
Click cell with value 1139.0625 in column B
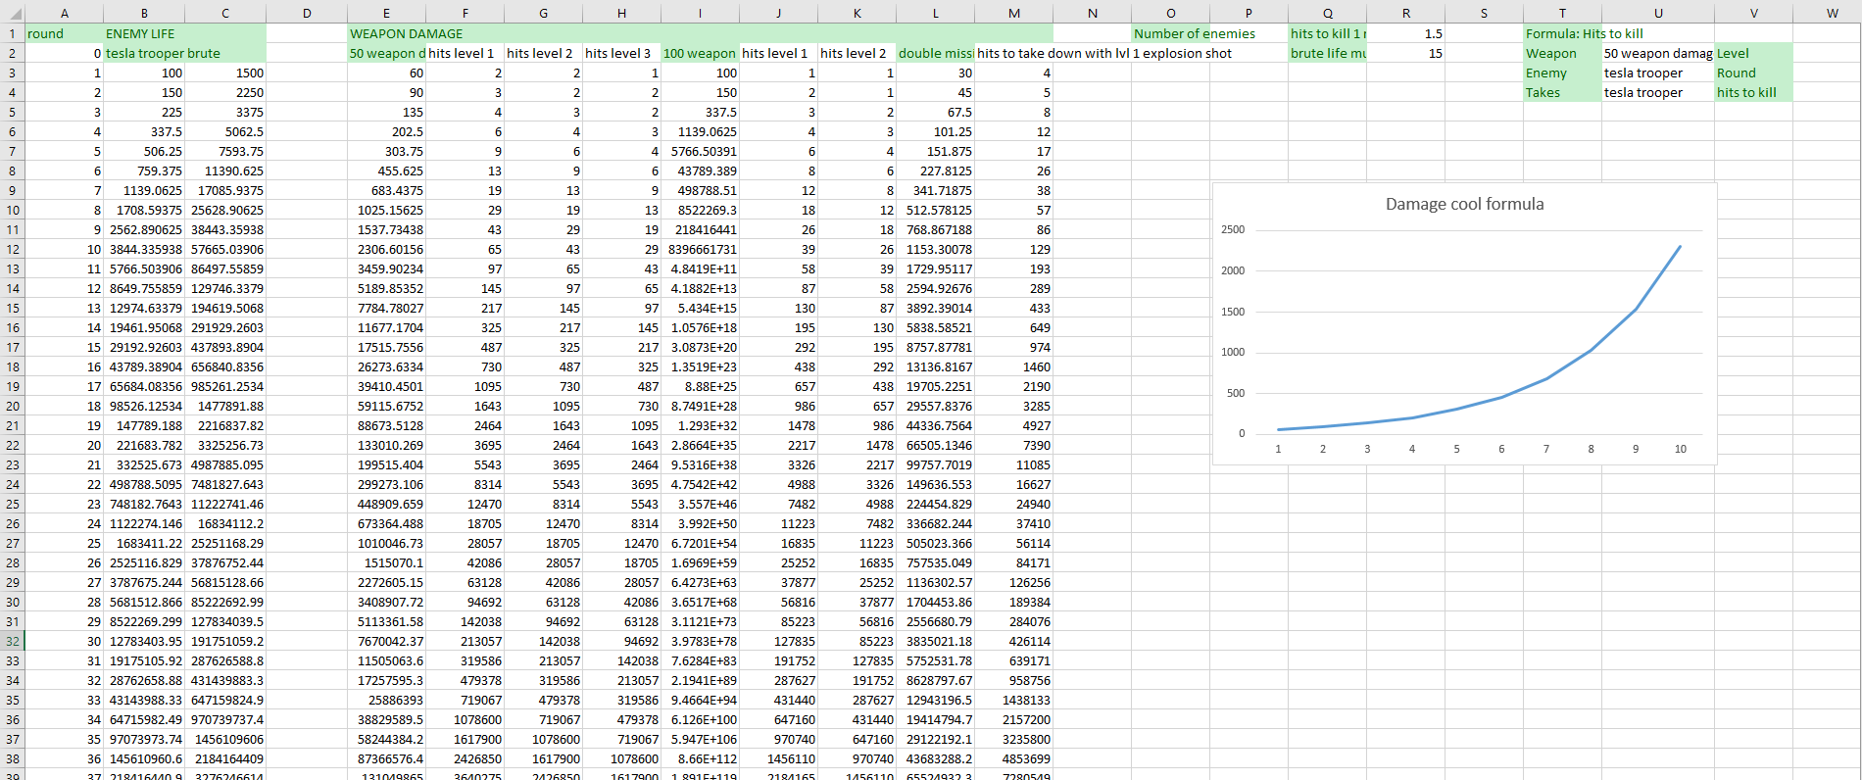pos(144,190)
